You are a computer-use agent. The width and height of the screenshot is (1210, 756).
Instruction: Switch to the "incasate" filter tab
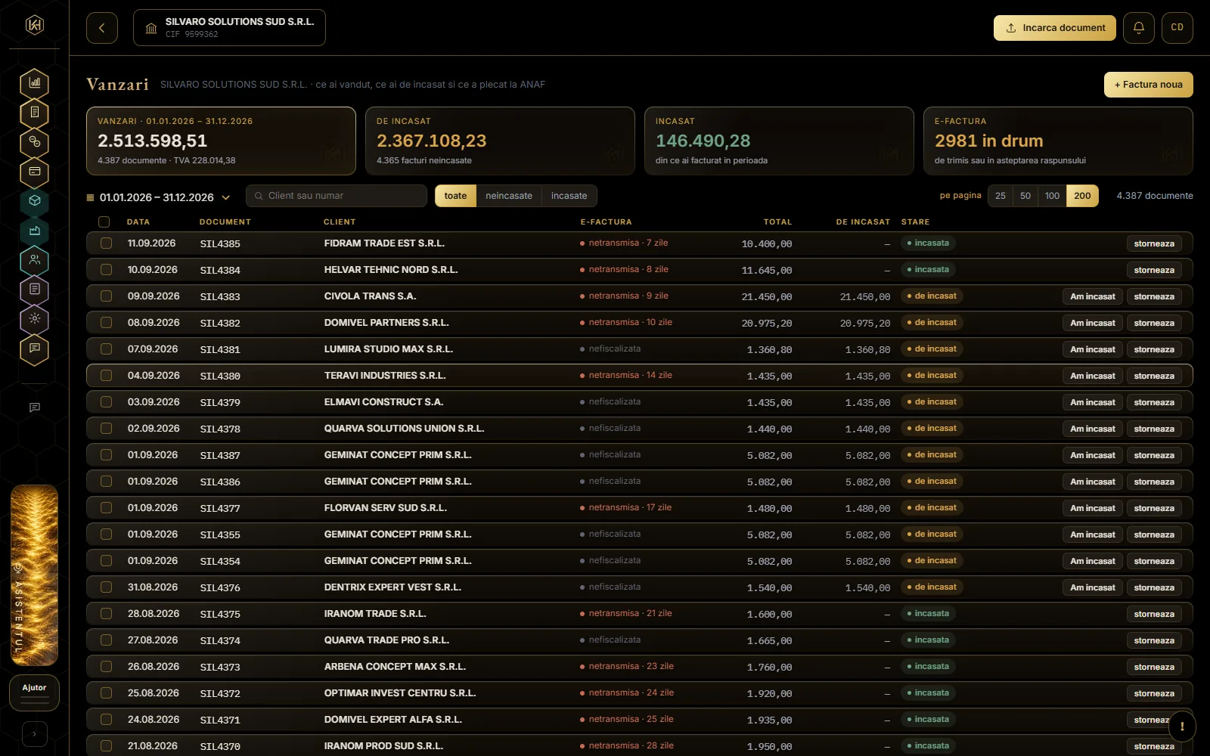pos(569,196)
